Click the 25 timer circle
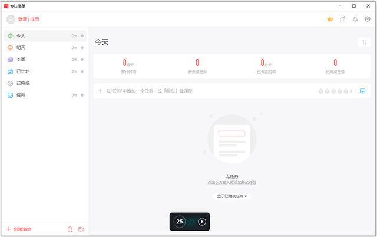This screenshot has width=377, height=237. pyautogui.click(x=179, y=222)
